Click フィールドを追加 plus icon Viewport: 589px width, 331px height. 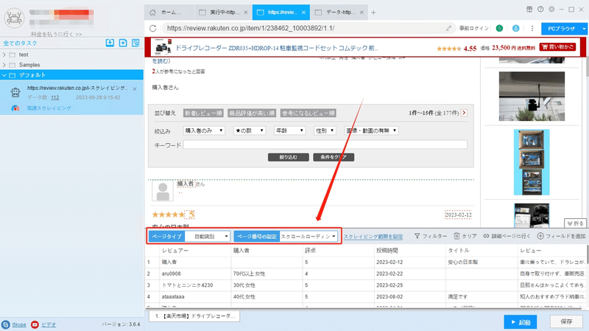click(540, 236)
